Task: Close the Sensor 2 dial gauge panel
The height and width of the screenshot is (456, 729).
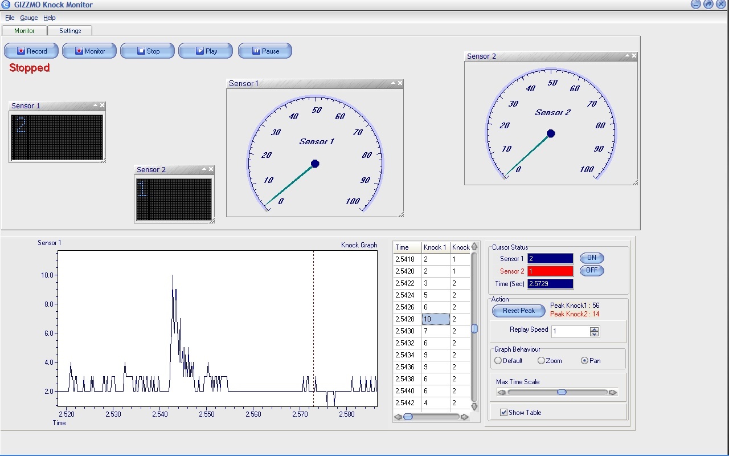Action: pyautogui.click(x=634, y=56)
